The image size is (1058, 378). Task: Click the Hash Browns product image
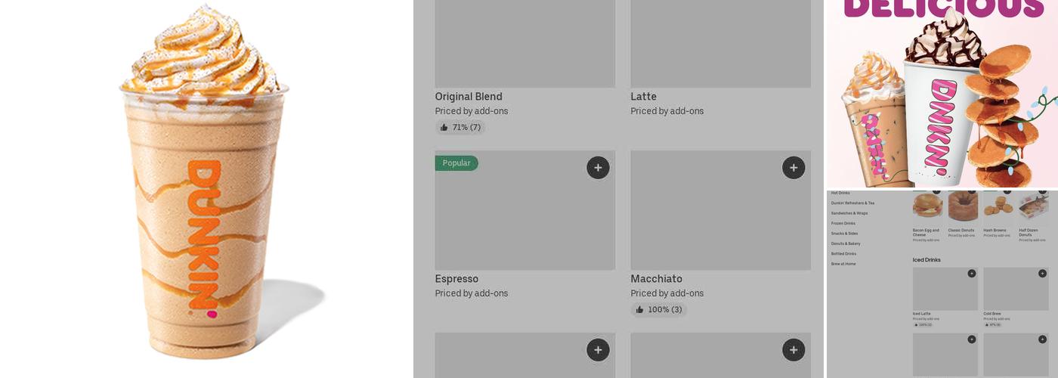[998, 207]
